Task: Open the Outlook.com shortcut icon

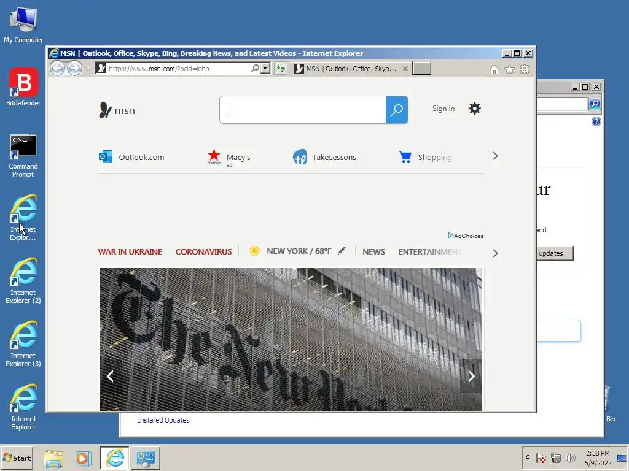Action: click(x=106, y=156)
